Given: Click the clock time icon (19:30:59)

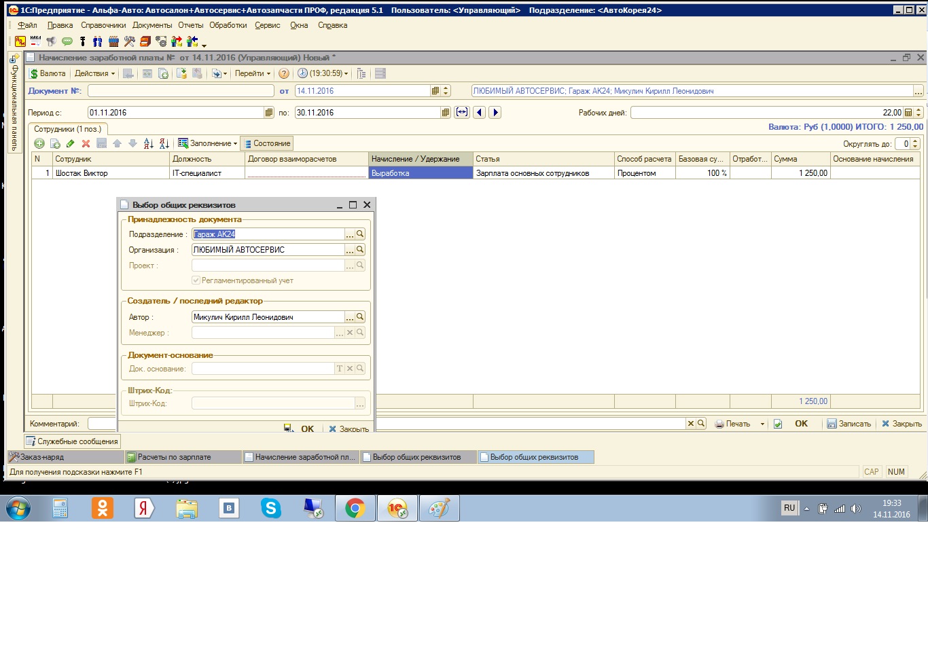Looking at the screenshot, I should point(302,73).
